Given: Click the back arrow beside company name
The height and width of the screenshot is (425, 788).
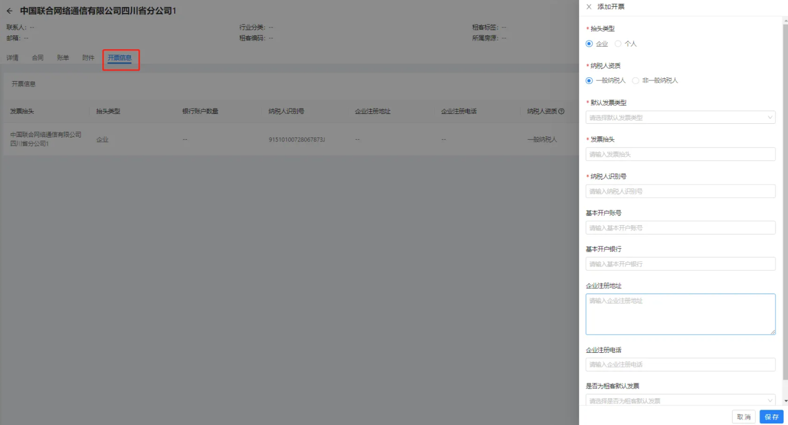Looking at the screenshot, I should pos(9,11).
